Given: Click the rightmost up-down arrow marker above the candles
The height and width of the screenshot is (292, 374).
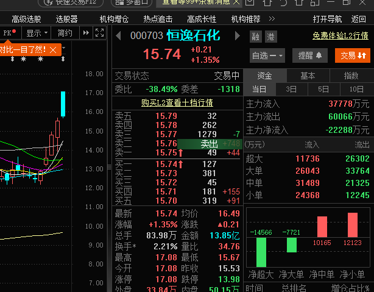Looking at the screenshot, I should (63, 59).
